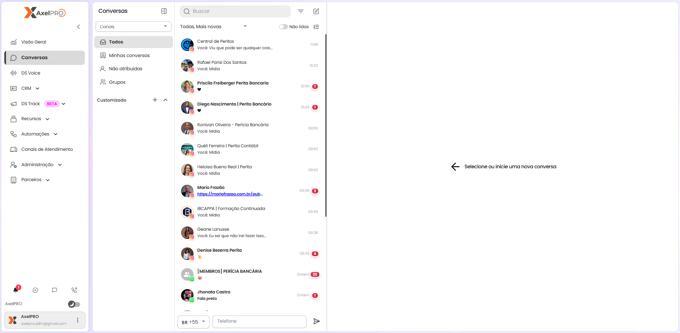This screenshot has height=333, width=680.
Task: Open the new conversation compose icon
Action: 316,11
